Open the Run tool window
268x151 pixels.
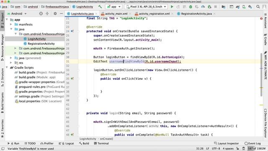point(13,143)
